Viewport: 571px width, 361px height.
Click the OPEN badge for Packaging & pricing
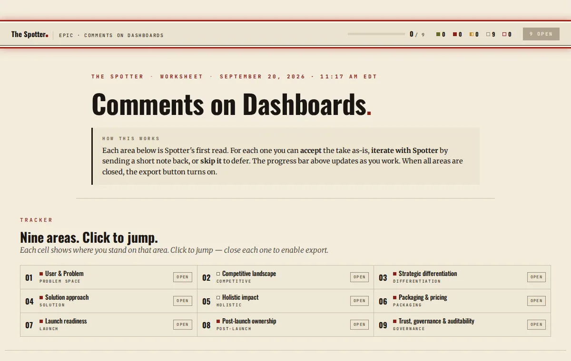coord(536,301)
